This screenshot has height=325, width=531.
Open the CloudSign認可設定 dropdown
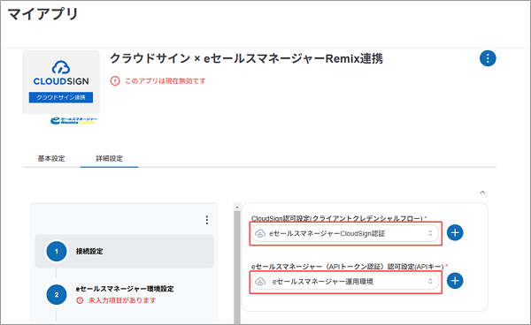pyautogui.click(x=345, y=233)
